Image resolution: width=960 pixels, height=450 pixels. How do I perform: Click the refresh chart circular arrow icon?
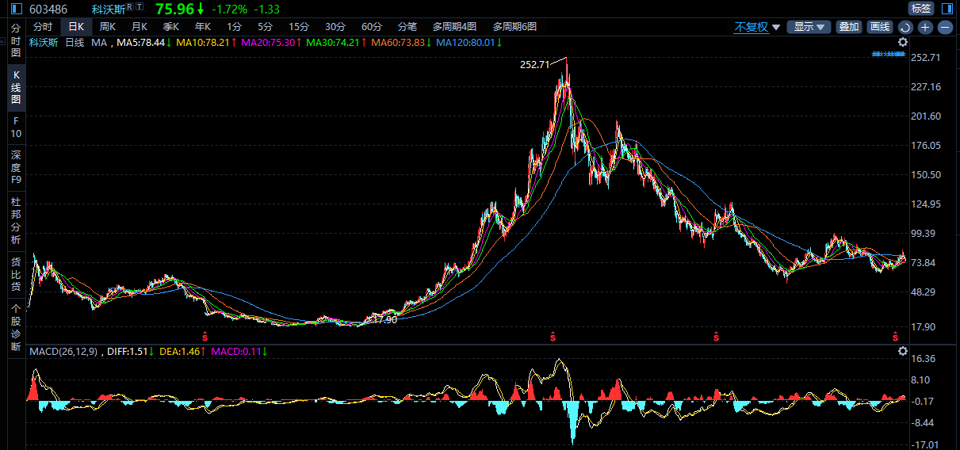pyautogui.click(x=905, y=26)
